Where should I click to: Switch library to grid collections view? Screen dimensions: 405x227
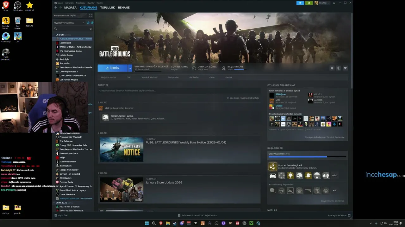point(90,15)
